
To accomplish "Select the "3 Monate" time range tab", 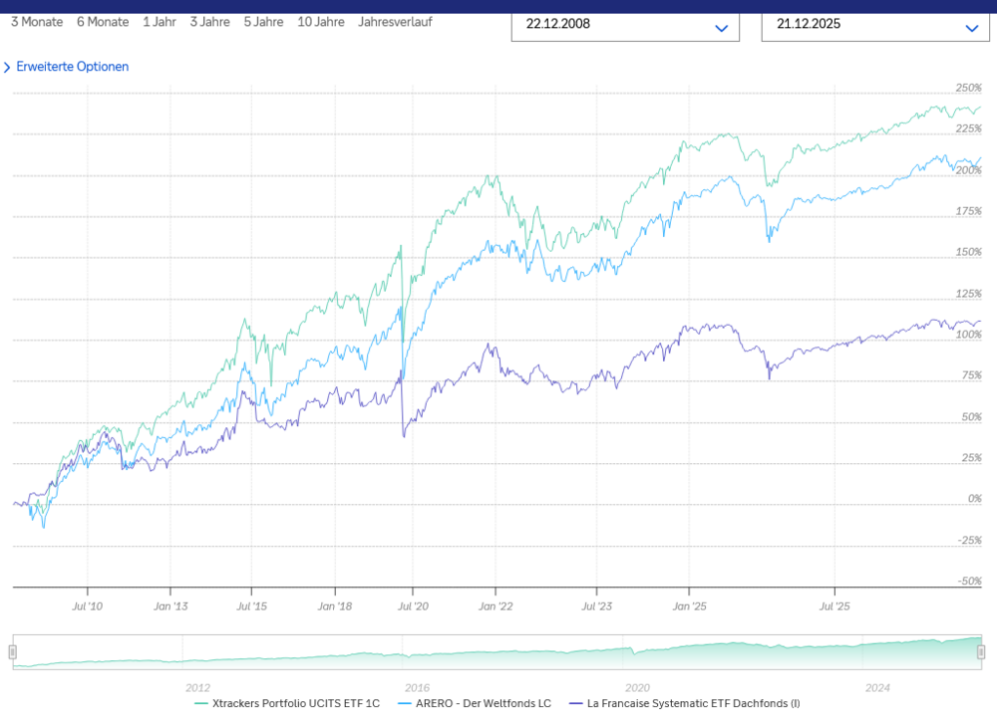I will pyautogui.click(x=36, y=21).
